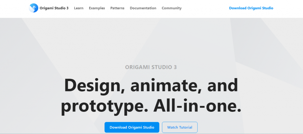Go to the Examples page

click(x=97, y=8)
